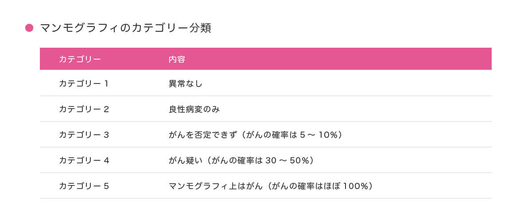
Task: Click the pink table header bar
Action: [266, 59]
